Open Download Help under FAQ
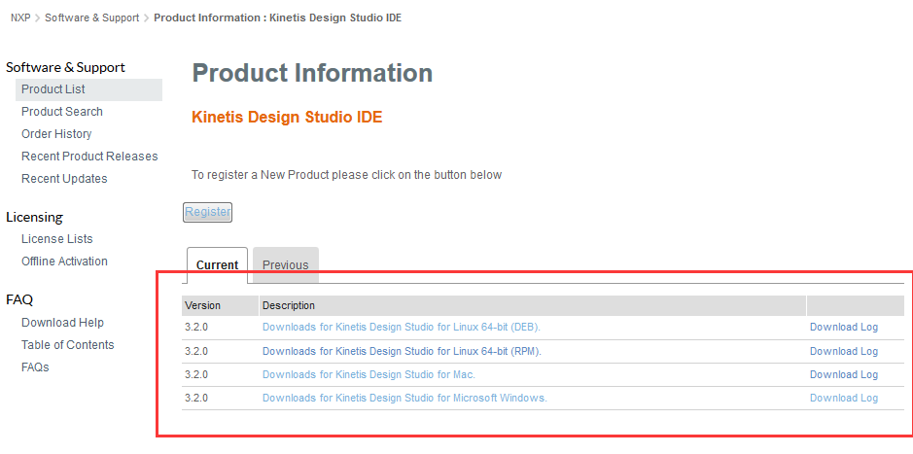Viewport: 913px width, 454px height. click(62, 323)
